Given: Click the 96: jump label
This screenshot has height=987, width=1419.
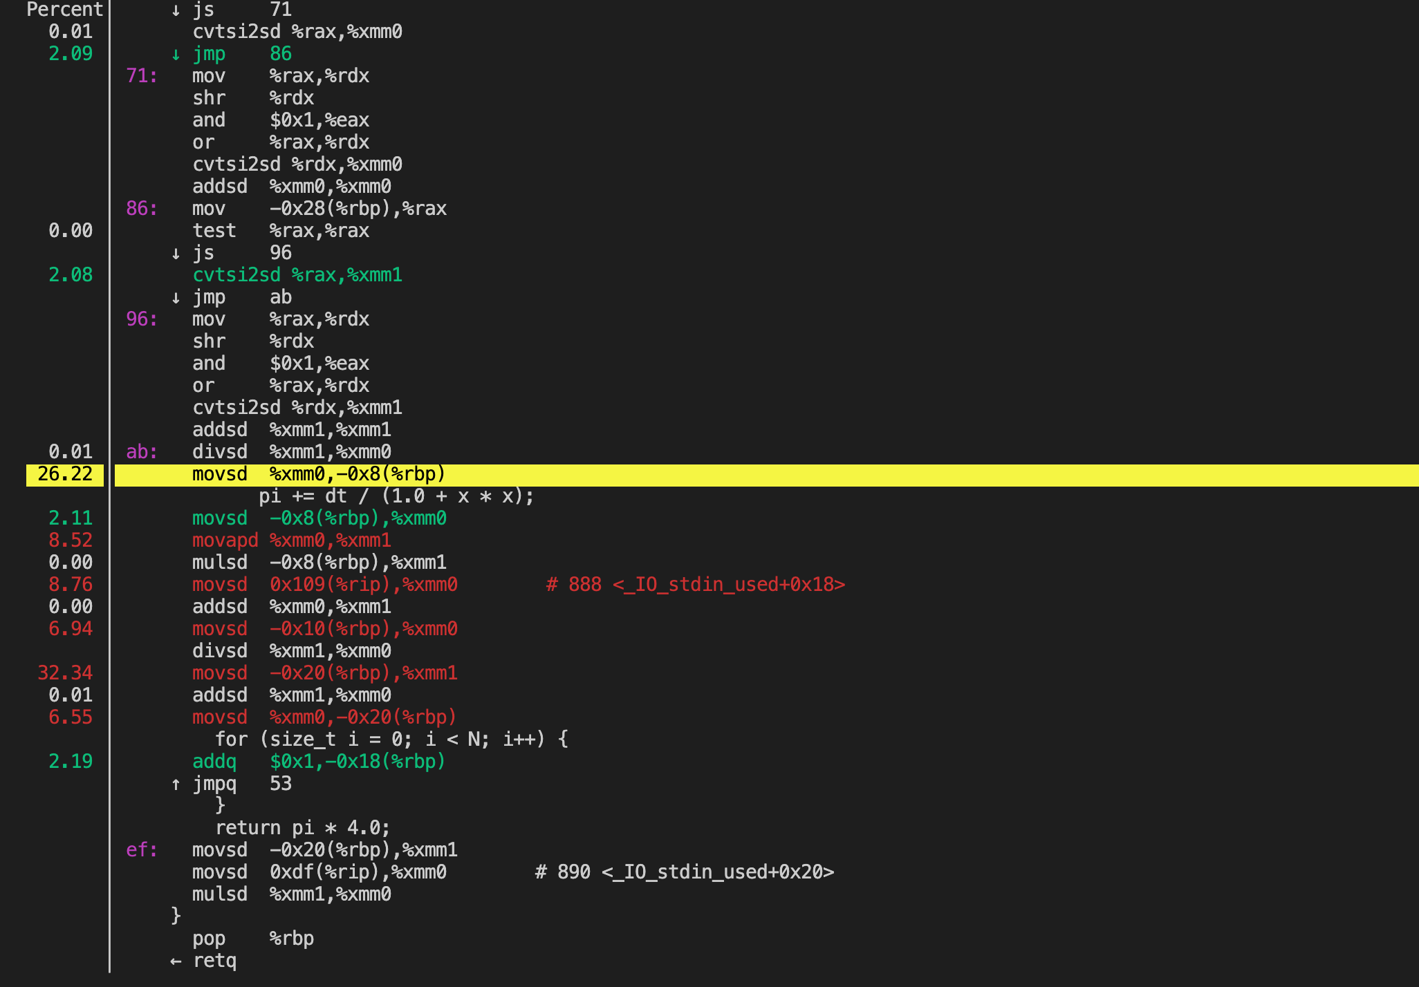Looking at the screenshot, I should coord(141,319).
